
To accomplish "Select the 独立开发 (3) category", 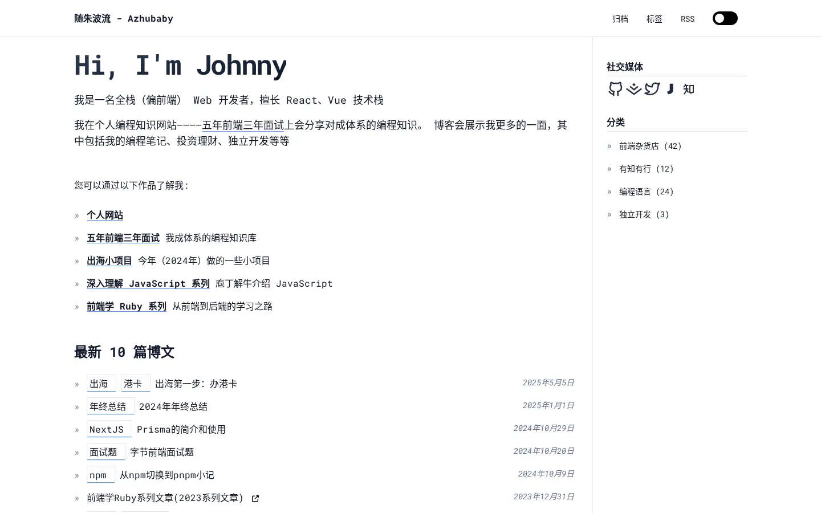I will [x=644, y=214].
